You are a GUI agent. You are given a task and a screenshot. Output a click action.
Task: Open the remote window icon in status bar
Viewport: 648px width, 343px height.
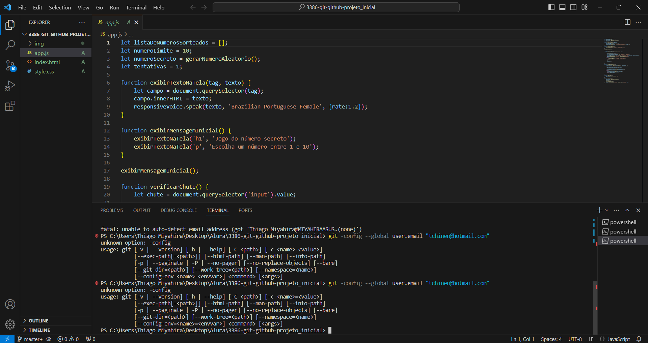click(x=7, y=339)
